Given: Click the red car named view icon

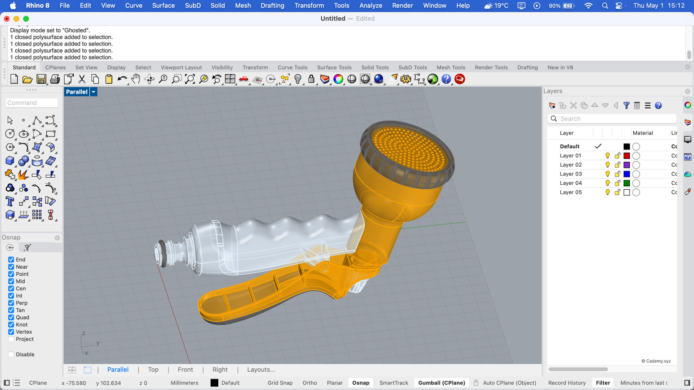Looking at the screenshot, I should tap(244, 79).
